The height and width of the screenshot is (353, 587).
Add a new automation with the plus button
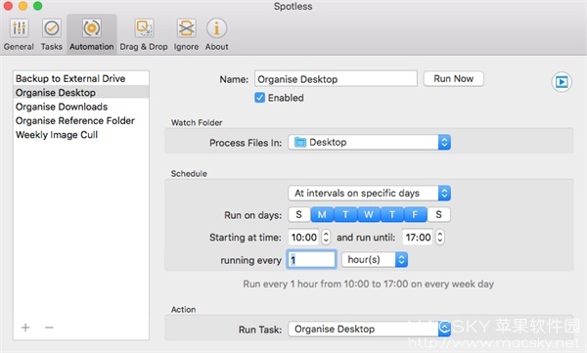point(25,328)
